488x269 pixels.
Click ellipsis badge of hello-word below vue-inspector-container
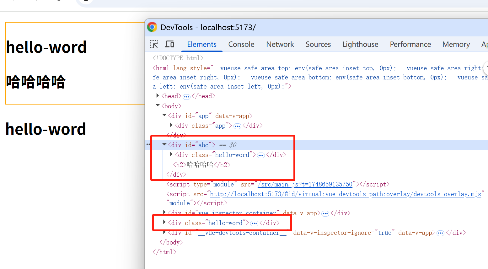point(254,223)
